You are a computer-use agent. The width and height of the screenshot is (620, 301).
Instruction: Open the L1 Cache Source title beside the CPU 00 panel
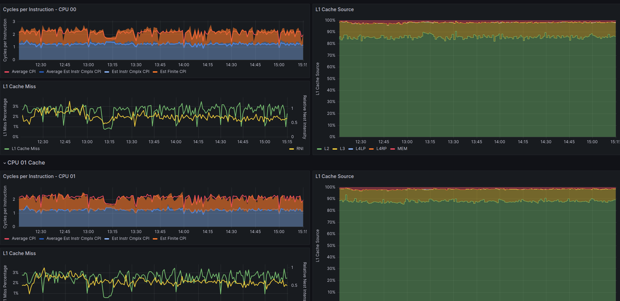(x=334, y=9)
